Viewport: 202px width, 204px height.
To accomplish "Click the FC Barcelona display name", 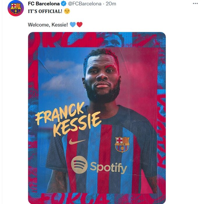I will pos(44,4).
